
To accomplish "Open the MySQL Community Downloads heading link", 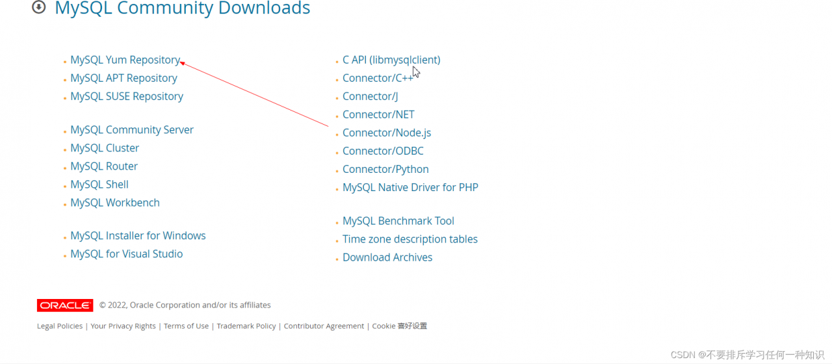I will pos(183,8).
